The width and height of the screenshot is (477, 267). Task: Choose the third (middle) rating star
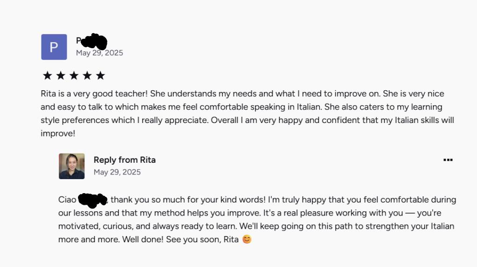74,75
